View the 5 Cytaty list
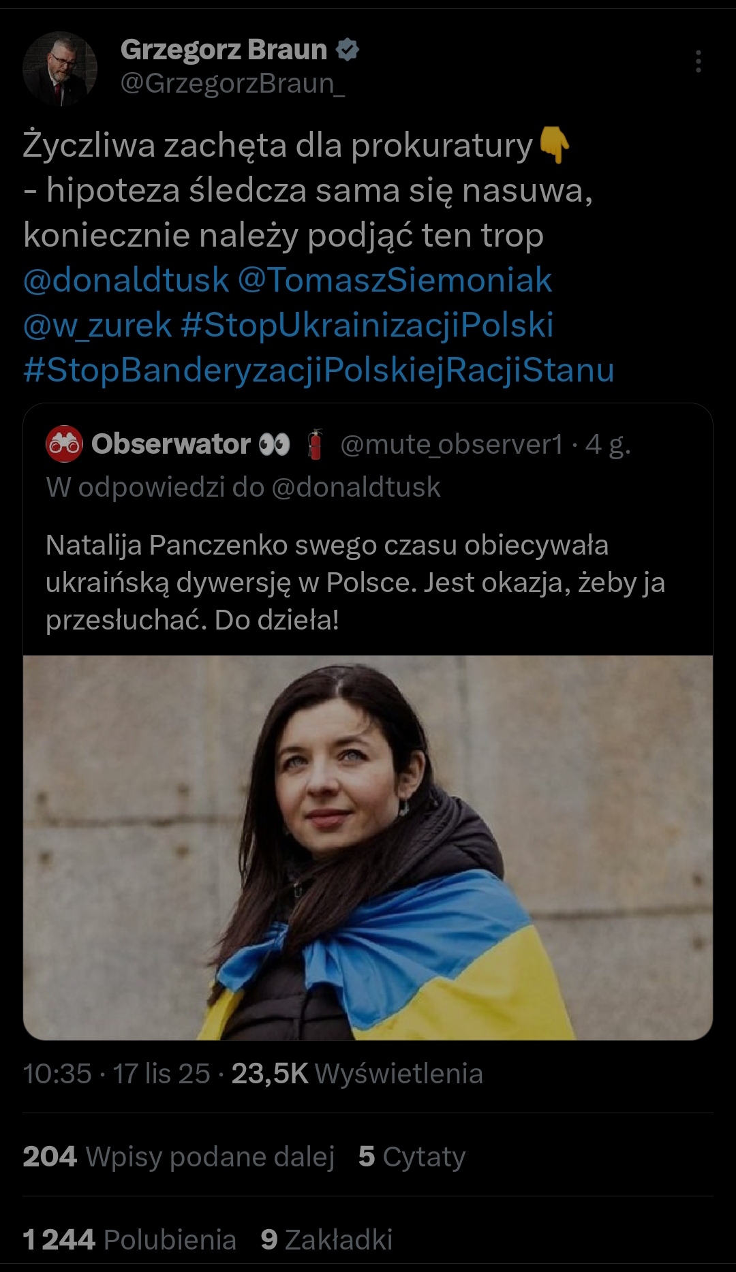The height and width of the screenshot is (1272, 736). point(412,1156)
